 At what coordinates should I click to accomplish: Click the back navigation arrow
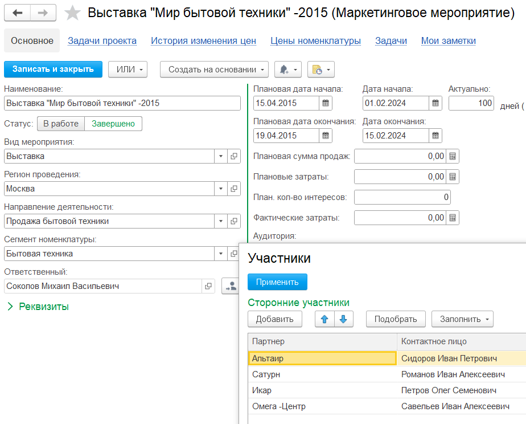click(18, 13)
